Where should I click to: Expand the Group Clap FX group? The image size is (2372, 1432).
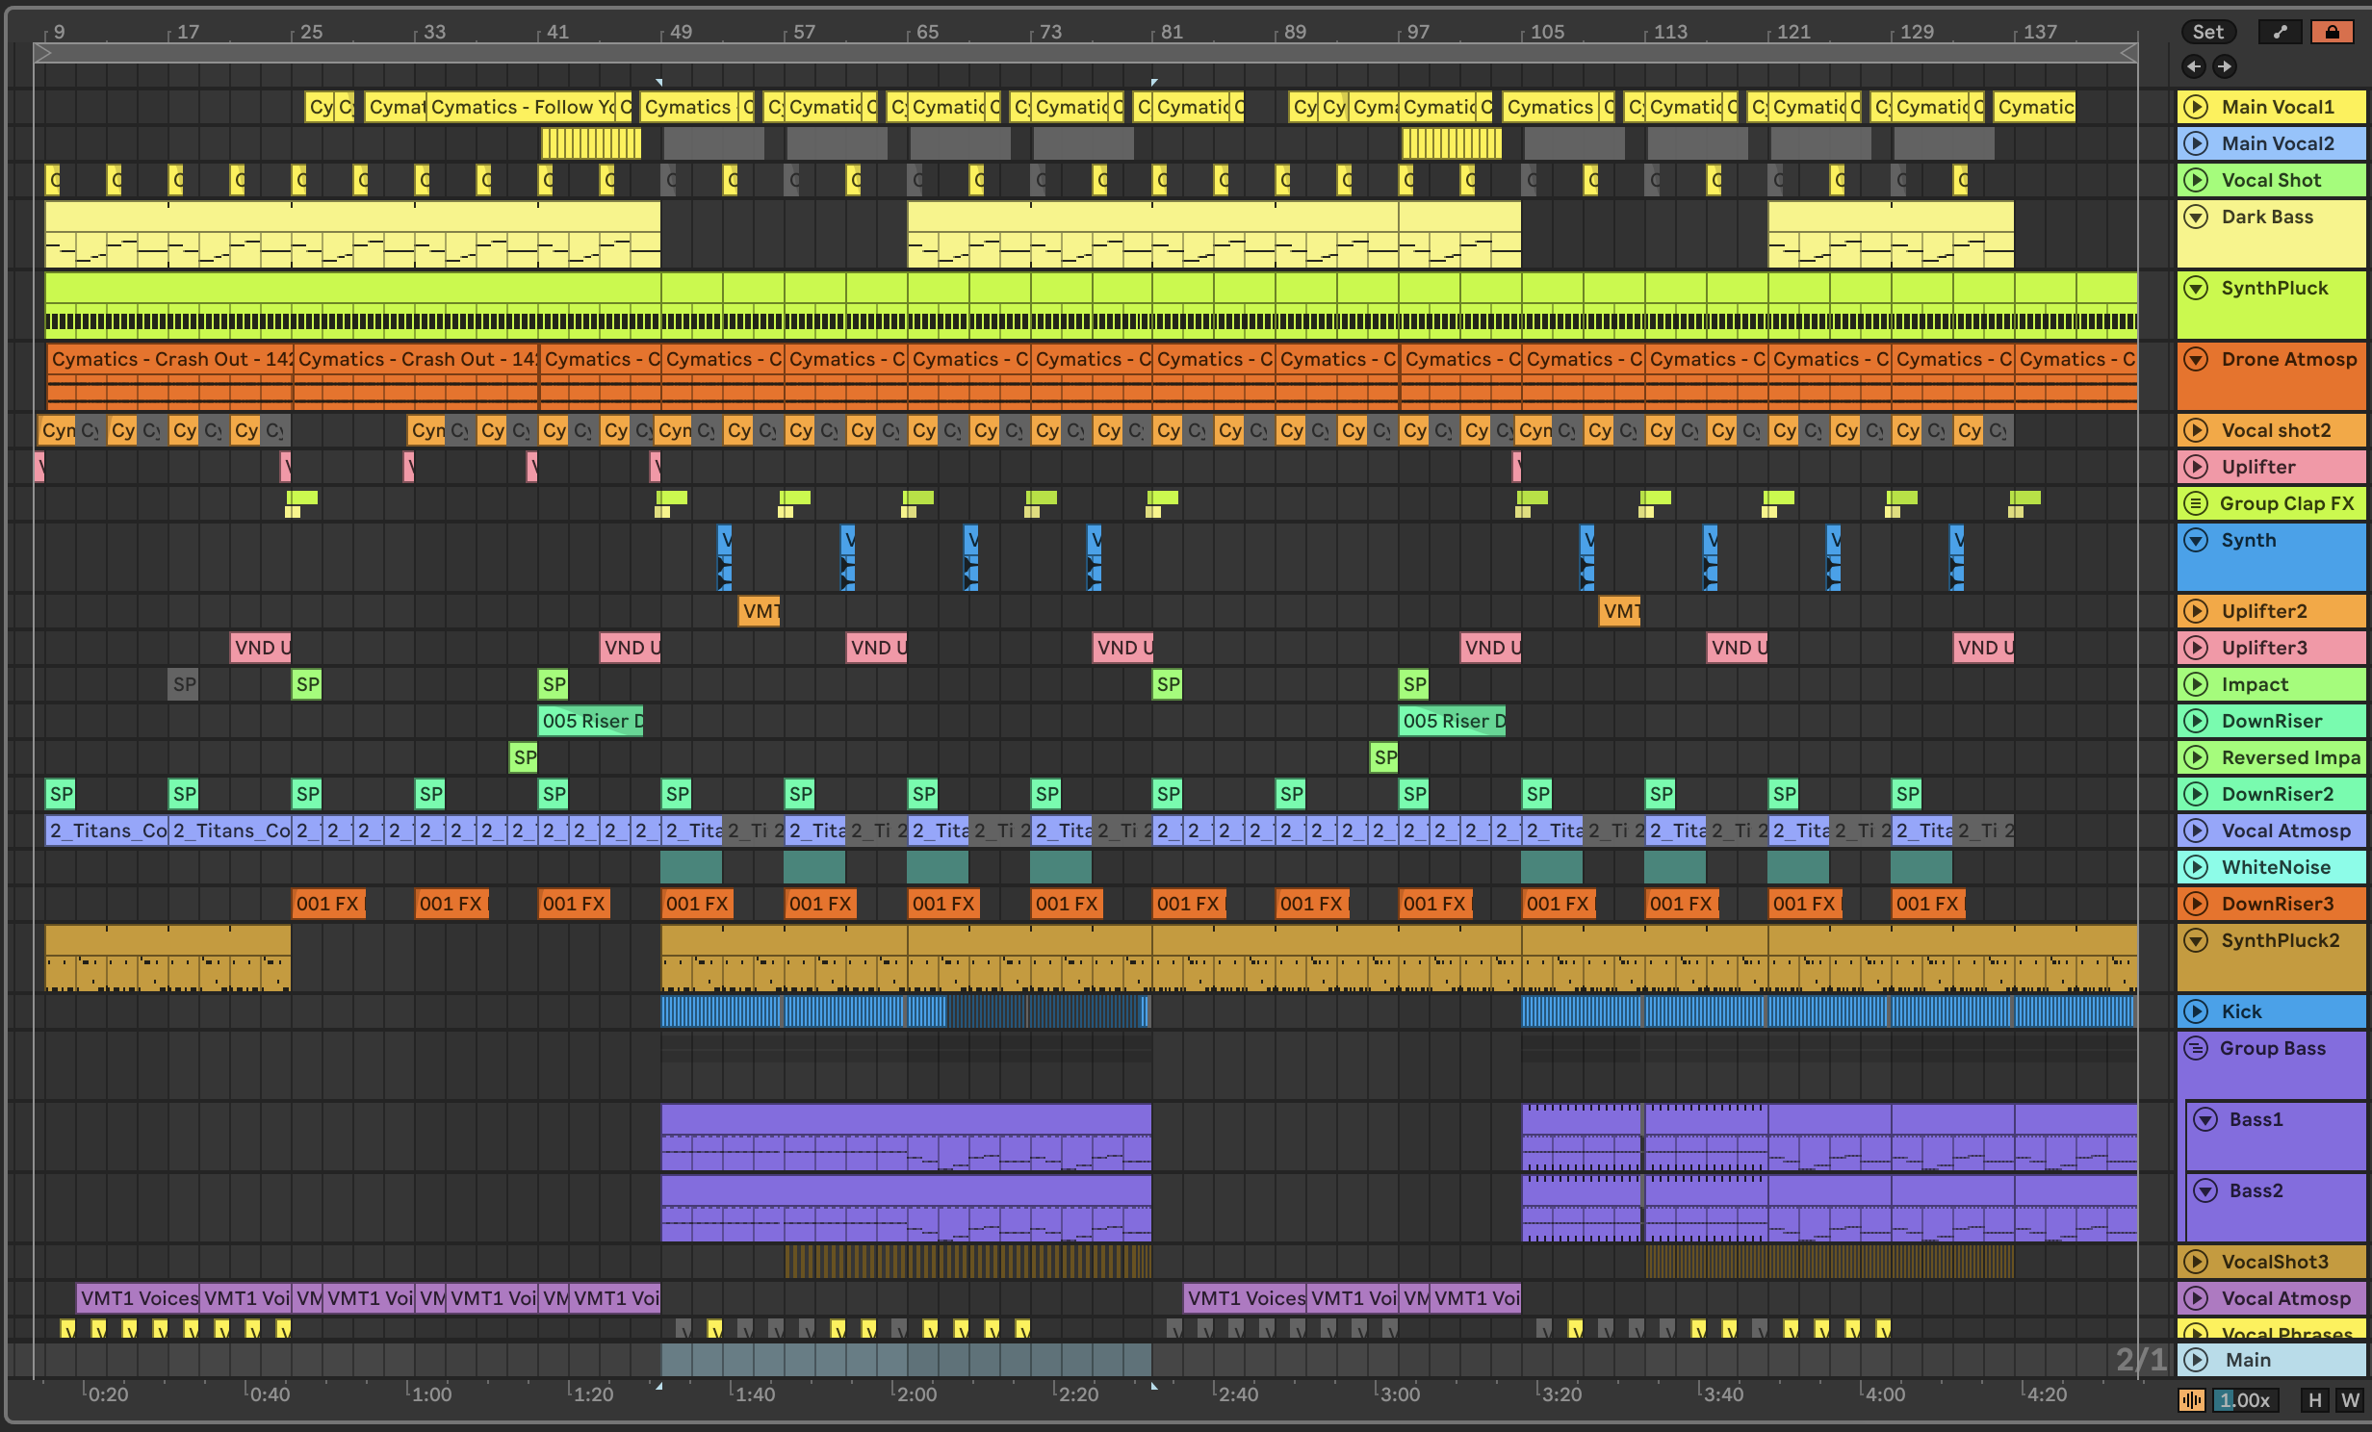2196,503
